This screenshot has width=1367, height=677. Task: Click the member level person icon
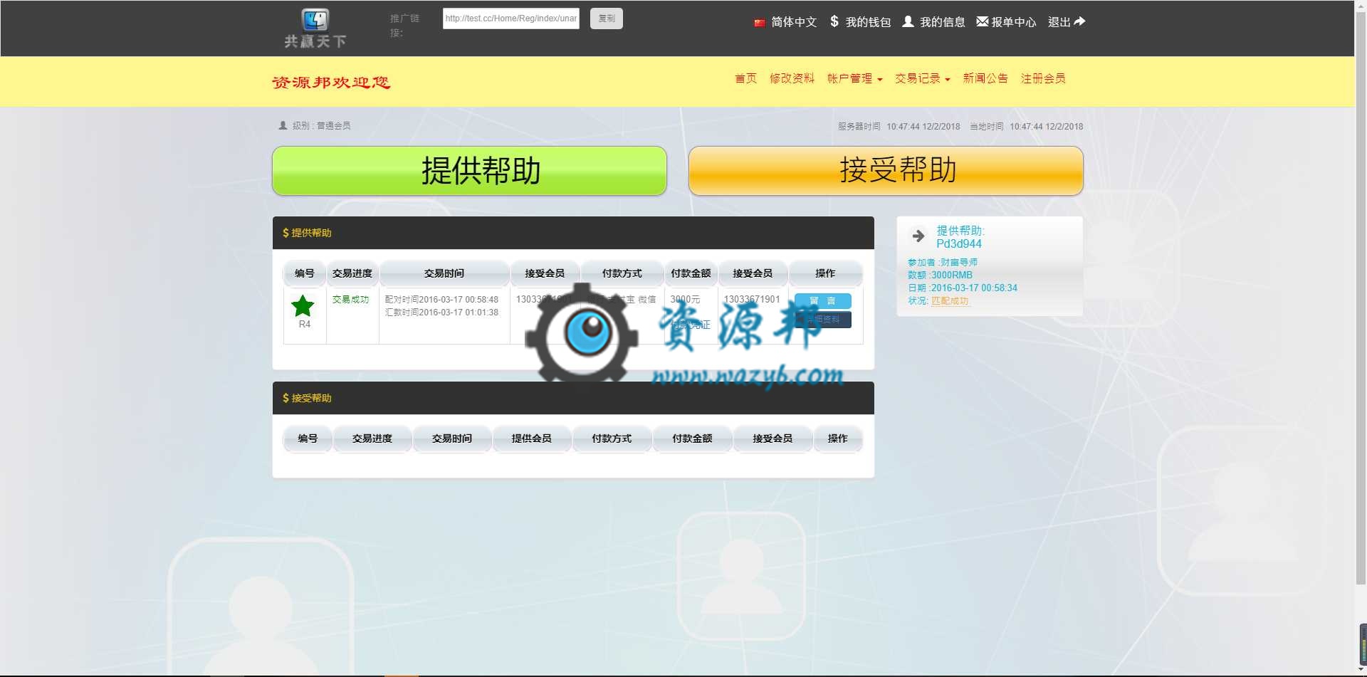pos(283,125)
